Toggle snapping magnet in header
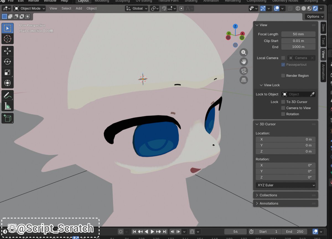 pos(164,8)
